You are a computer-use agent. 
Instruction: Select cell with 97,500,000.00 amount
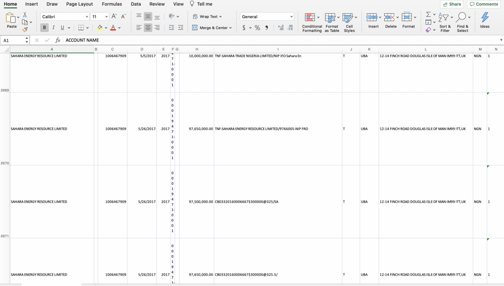click(197, 202)
